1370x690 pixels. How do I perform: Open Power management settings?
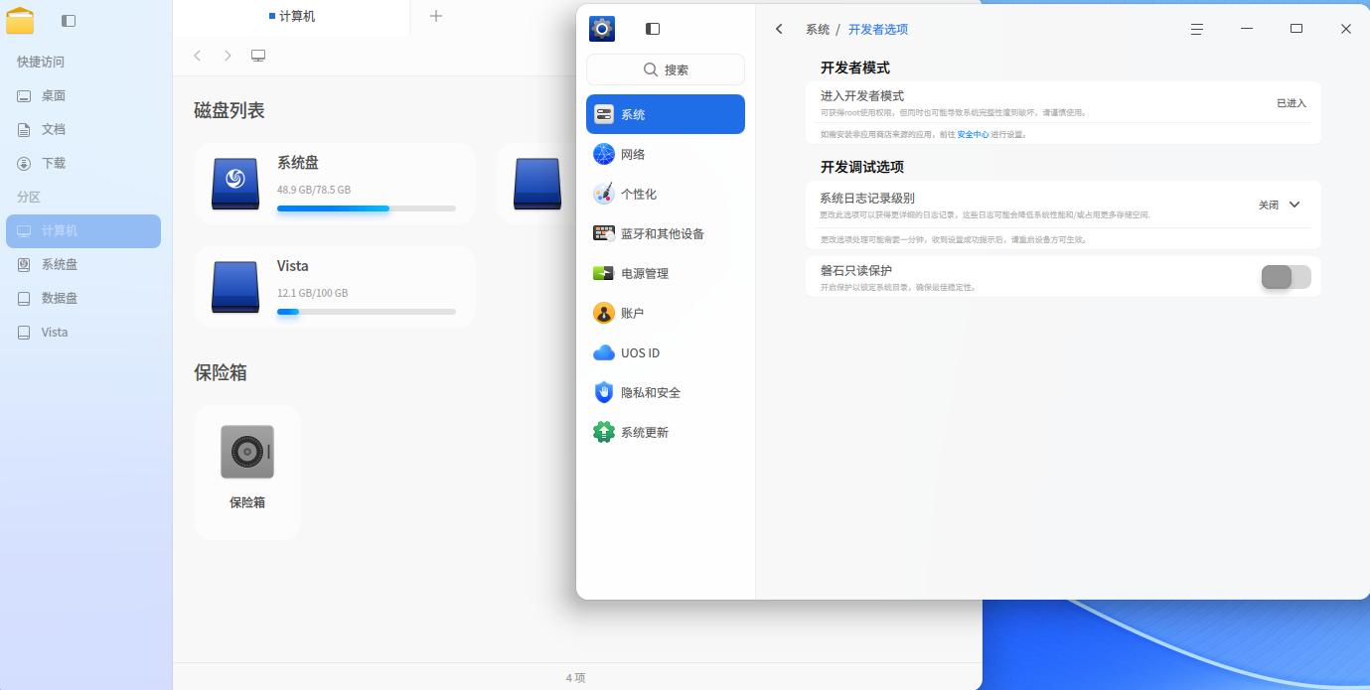pos(665,273)
